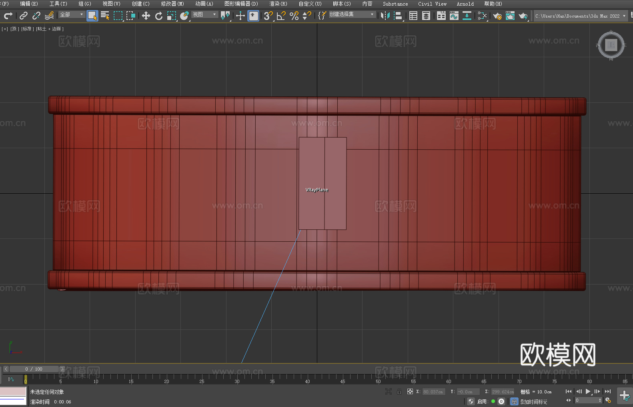Click the Select and Place tool
This screenshot has width=633, height=407.
pos(184,16)
